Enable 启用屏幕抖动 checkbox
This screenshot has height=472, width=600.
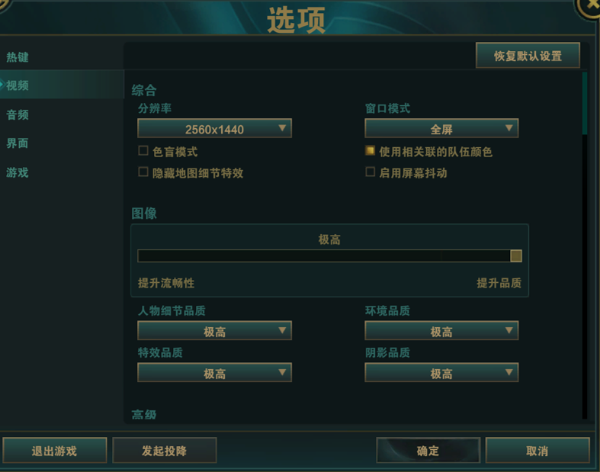(371, 172)
